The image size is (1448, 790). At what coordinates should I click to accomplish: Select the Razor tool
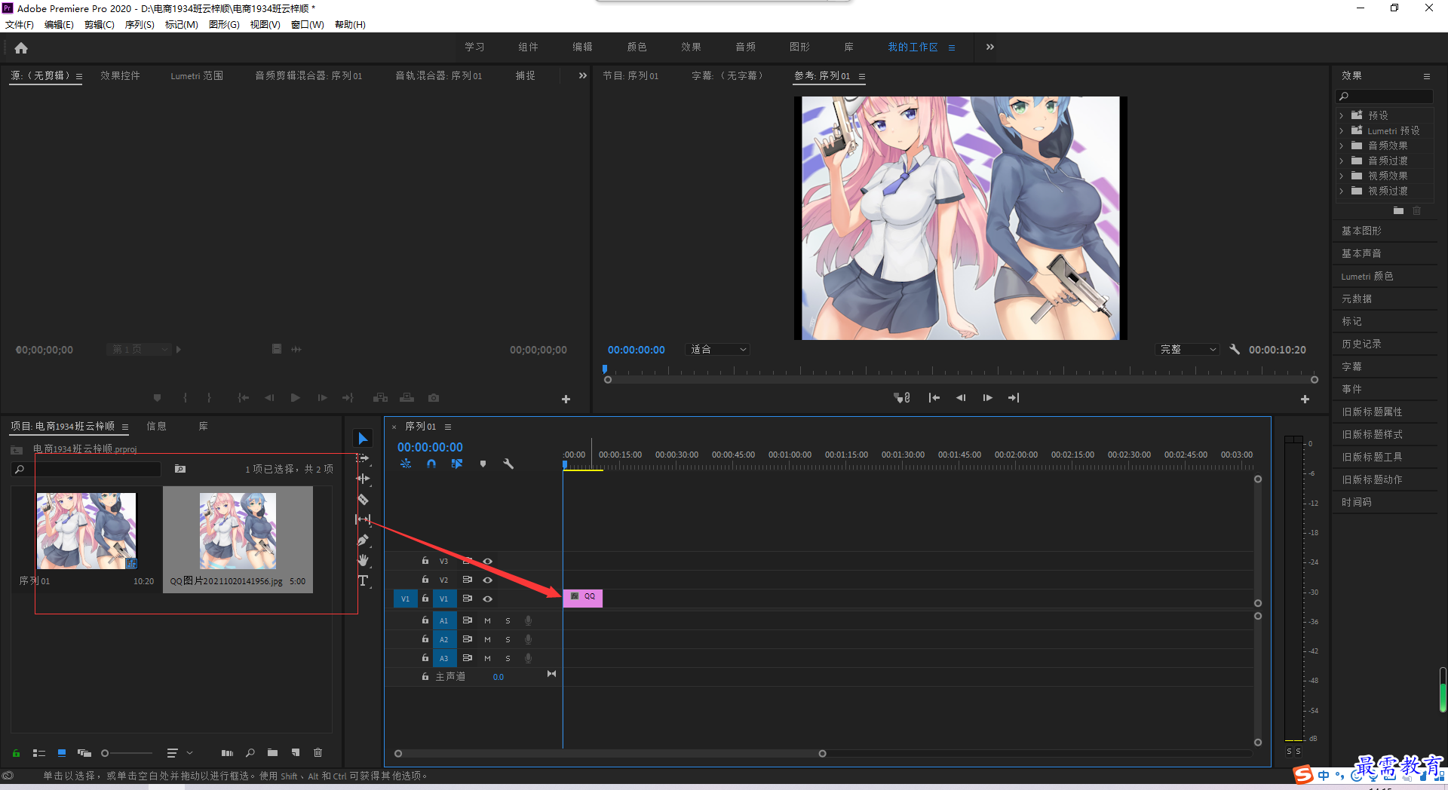tap(363, 499)
